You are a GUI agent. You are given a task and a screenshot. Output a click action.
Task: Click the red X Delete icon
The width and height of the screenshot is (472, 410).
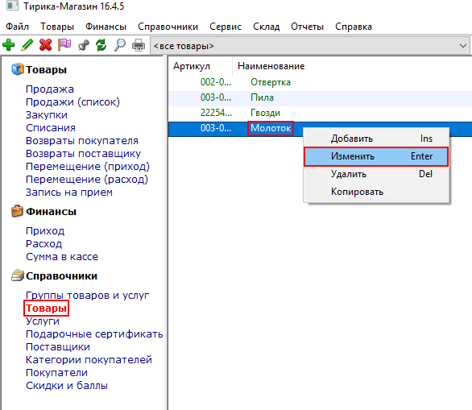[45, 45]
